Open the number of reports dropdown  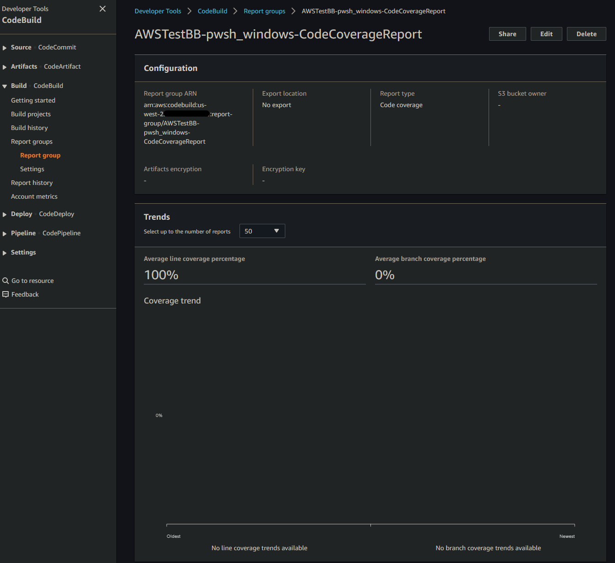[x=262, y=231]
